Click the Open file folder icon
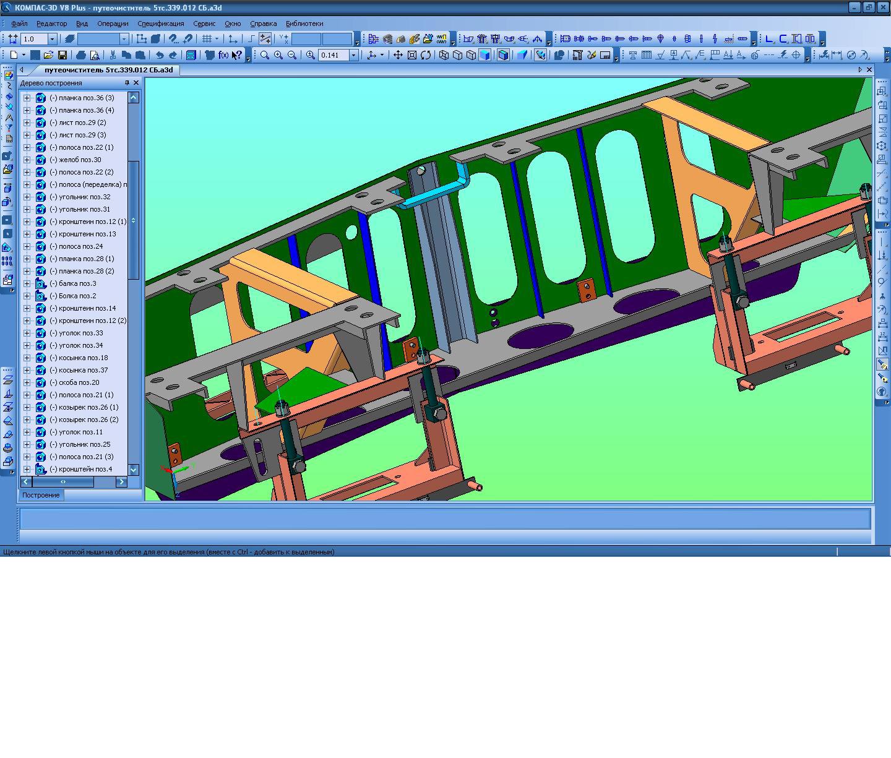Viewport: 891px width, 758px height. pos(48,55)
